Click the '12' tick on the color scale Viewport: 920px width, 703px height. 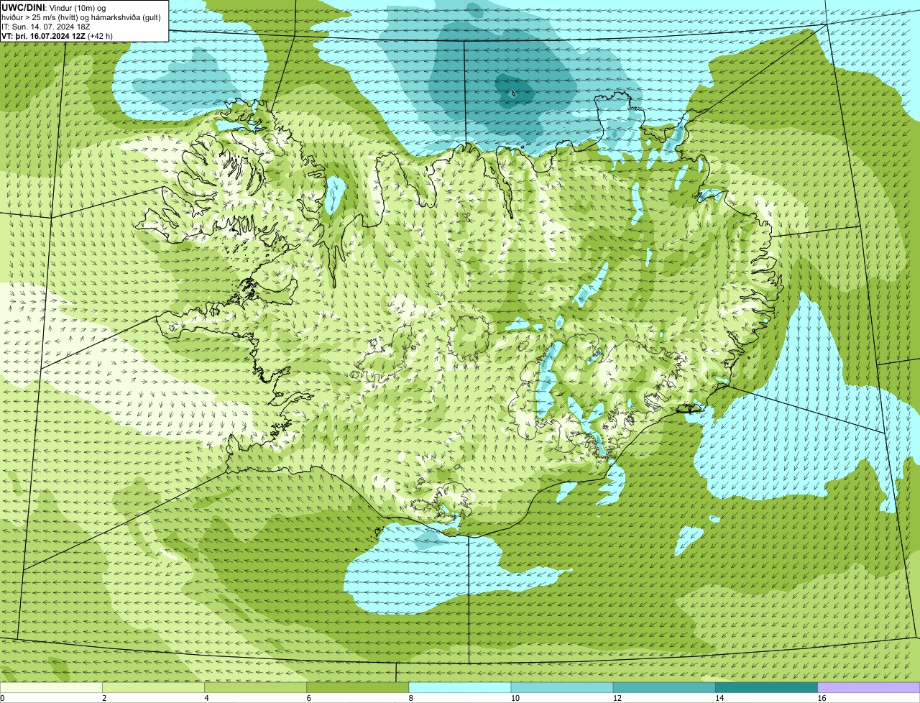(x=617, y=698)
